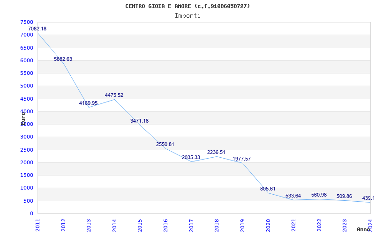This screenshot has height=234, width=375.
Task: Select the 439.1 data label
Action: (368, 198)
